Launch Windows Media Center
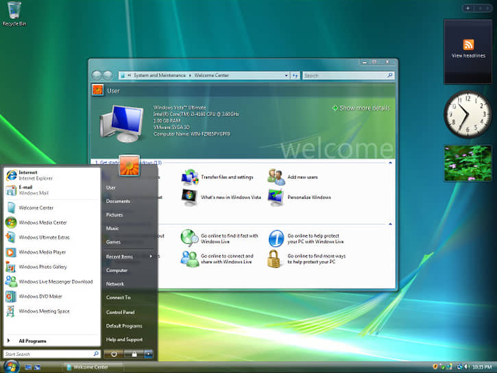 pos(43,222)
